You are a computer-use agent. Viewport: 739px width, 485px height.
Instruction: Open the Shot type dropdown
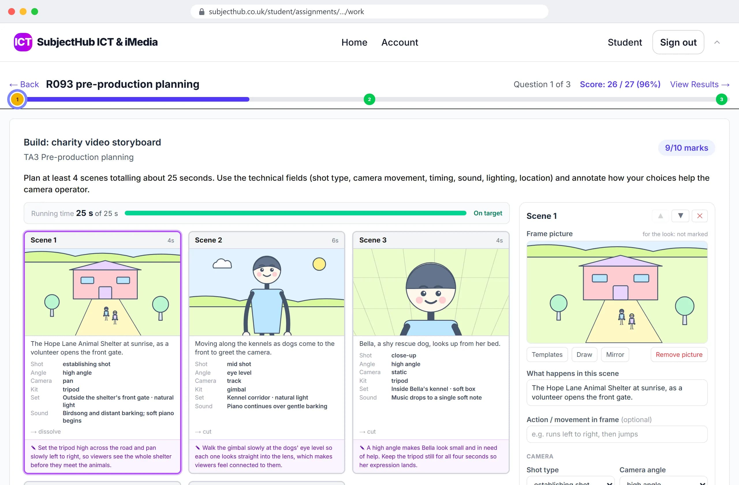tap(570, 481)
